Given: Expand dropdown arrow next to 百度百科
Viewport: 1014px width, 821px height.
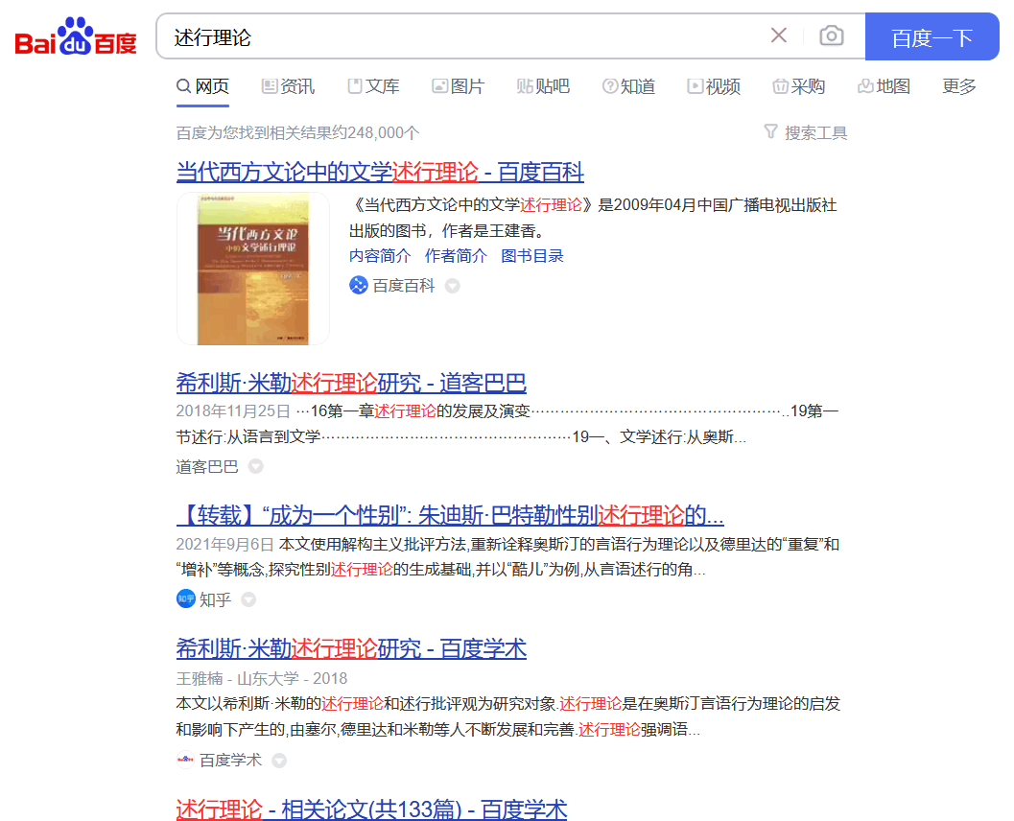Looking at the screenshot, I should pyautogui.click(x=453, y=286).
